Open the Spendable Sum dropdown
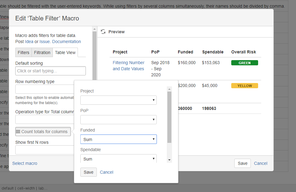Screen dimensions: 296x192 click(x=118, y=159)
